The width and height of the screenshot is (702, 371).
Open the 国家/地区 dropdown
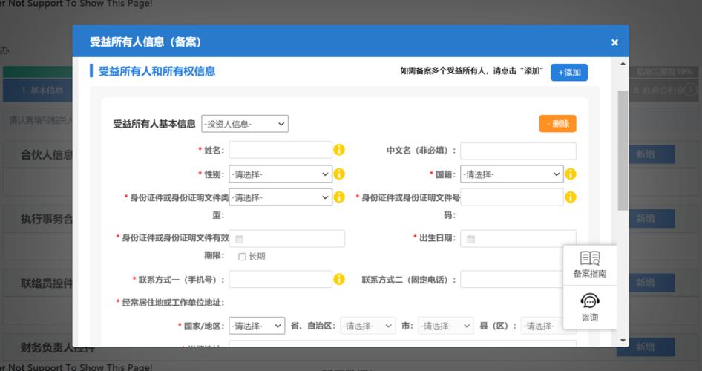(x=257, y=326)
